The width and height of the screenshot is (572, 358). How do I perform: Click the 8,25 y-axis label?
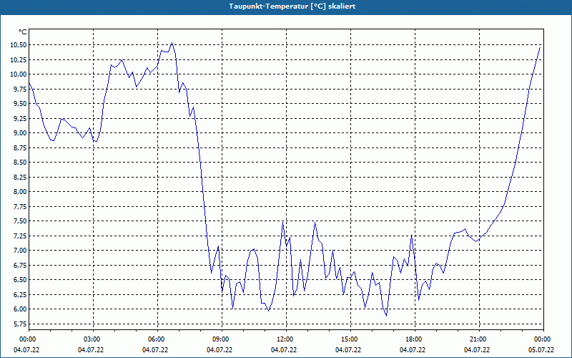click(x=20, y=177)
